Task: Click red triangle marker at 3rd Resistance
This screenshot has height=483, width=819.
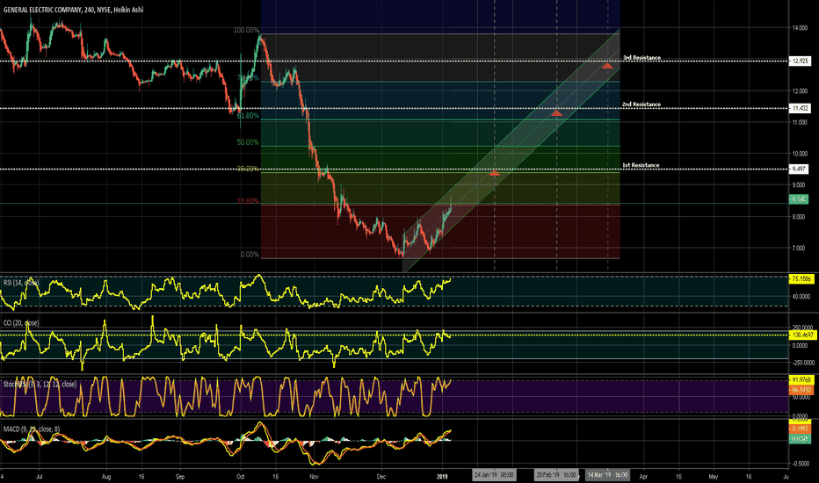Action: (607, 66)
